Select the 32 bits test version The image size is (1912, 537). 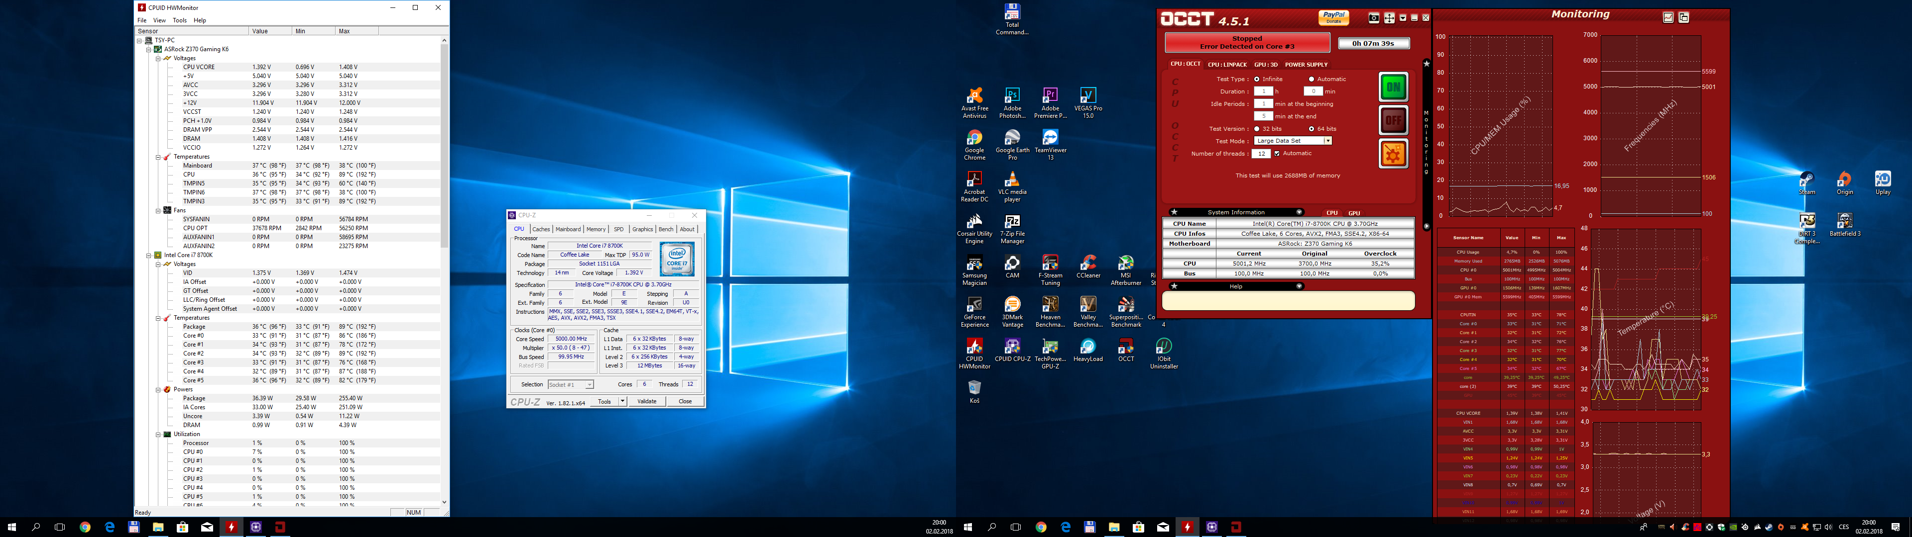[1257, 129]
